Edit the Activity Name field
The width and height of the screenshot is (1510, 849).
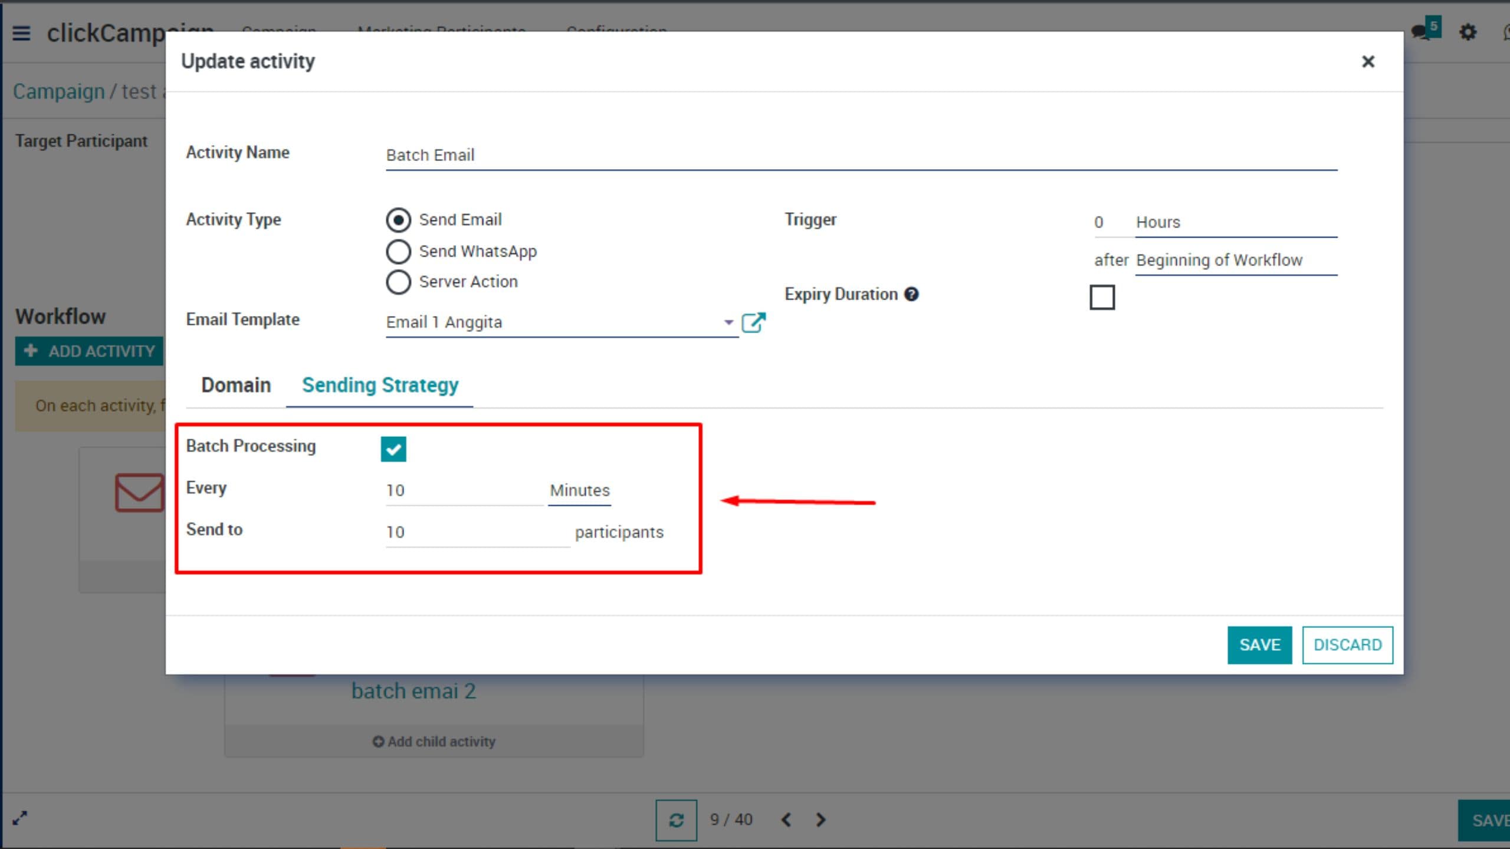861,155
